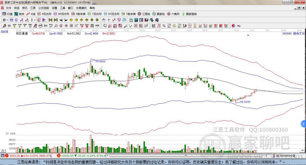Screen dimensions: 306x165
Task: Move the horizontal chart scrollbar thumb
Action: [186, 156]
